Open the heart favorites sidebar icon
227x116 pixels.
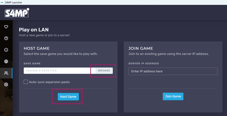6,27
